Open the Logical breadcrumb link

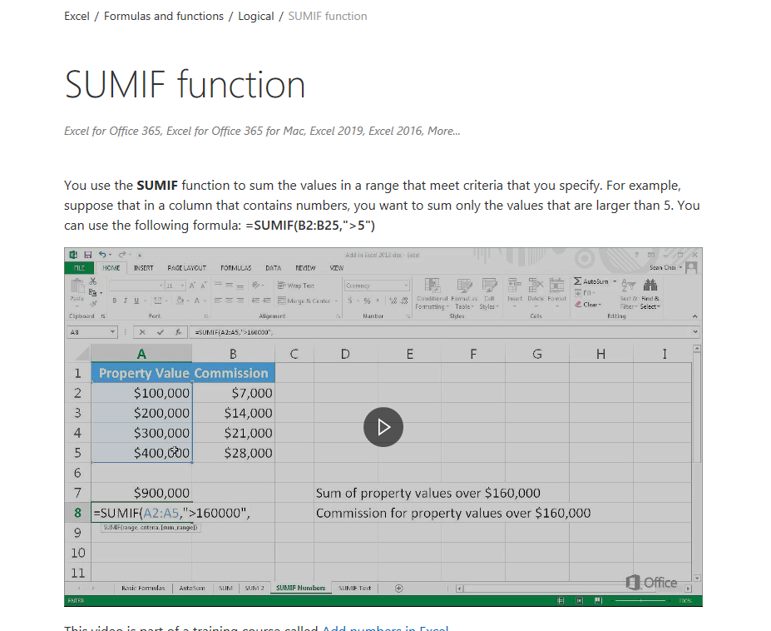255,17
